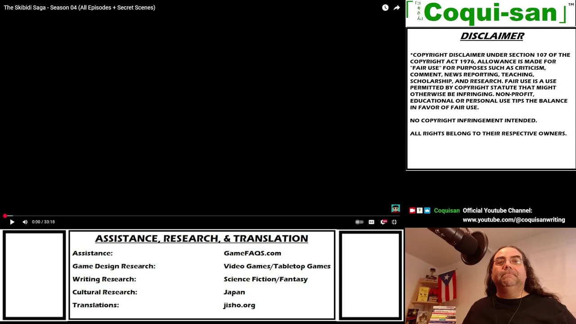Viewport: 576px width, 324px height.
Task: Click the www.youtube.com/@coquisanwriting URL
Action: tap(513, 220)
